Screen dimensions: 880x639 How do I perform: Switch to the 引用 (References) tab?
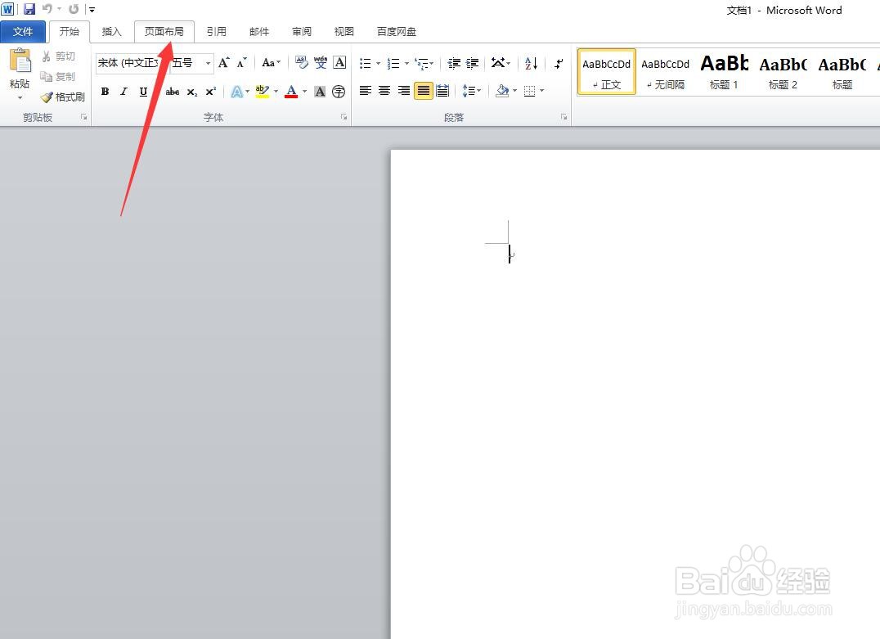click(x=216, y=31)
